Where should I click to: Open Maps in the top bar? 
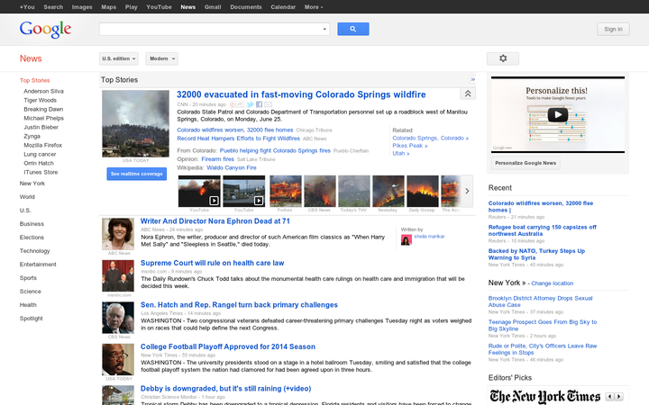click(108, 7)
